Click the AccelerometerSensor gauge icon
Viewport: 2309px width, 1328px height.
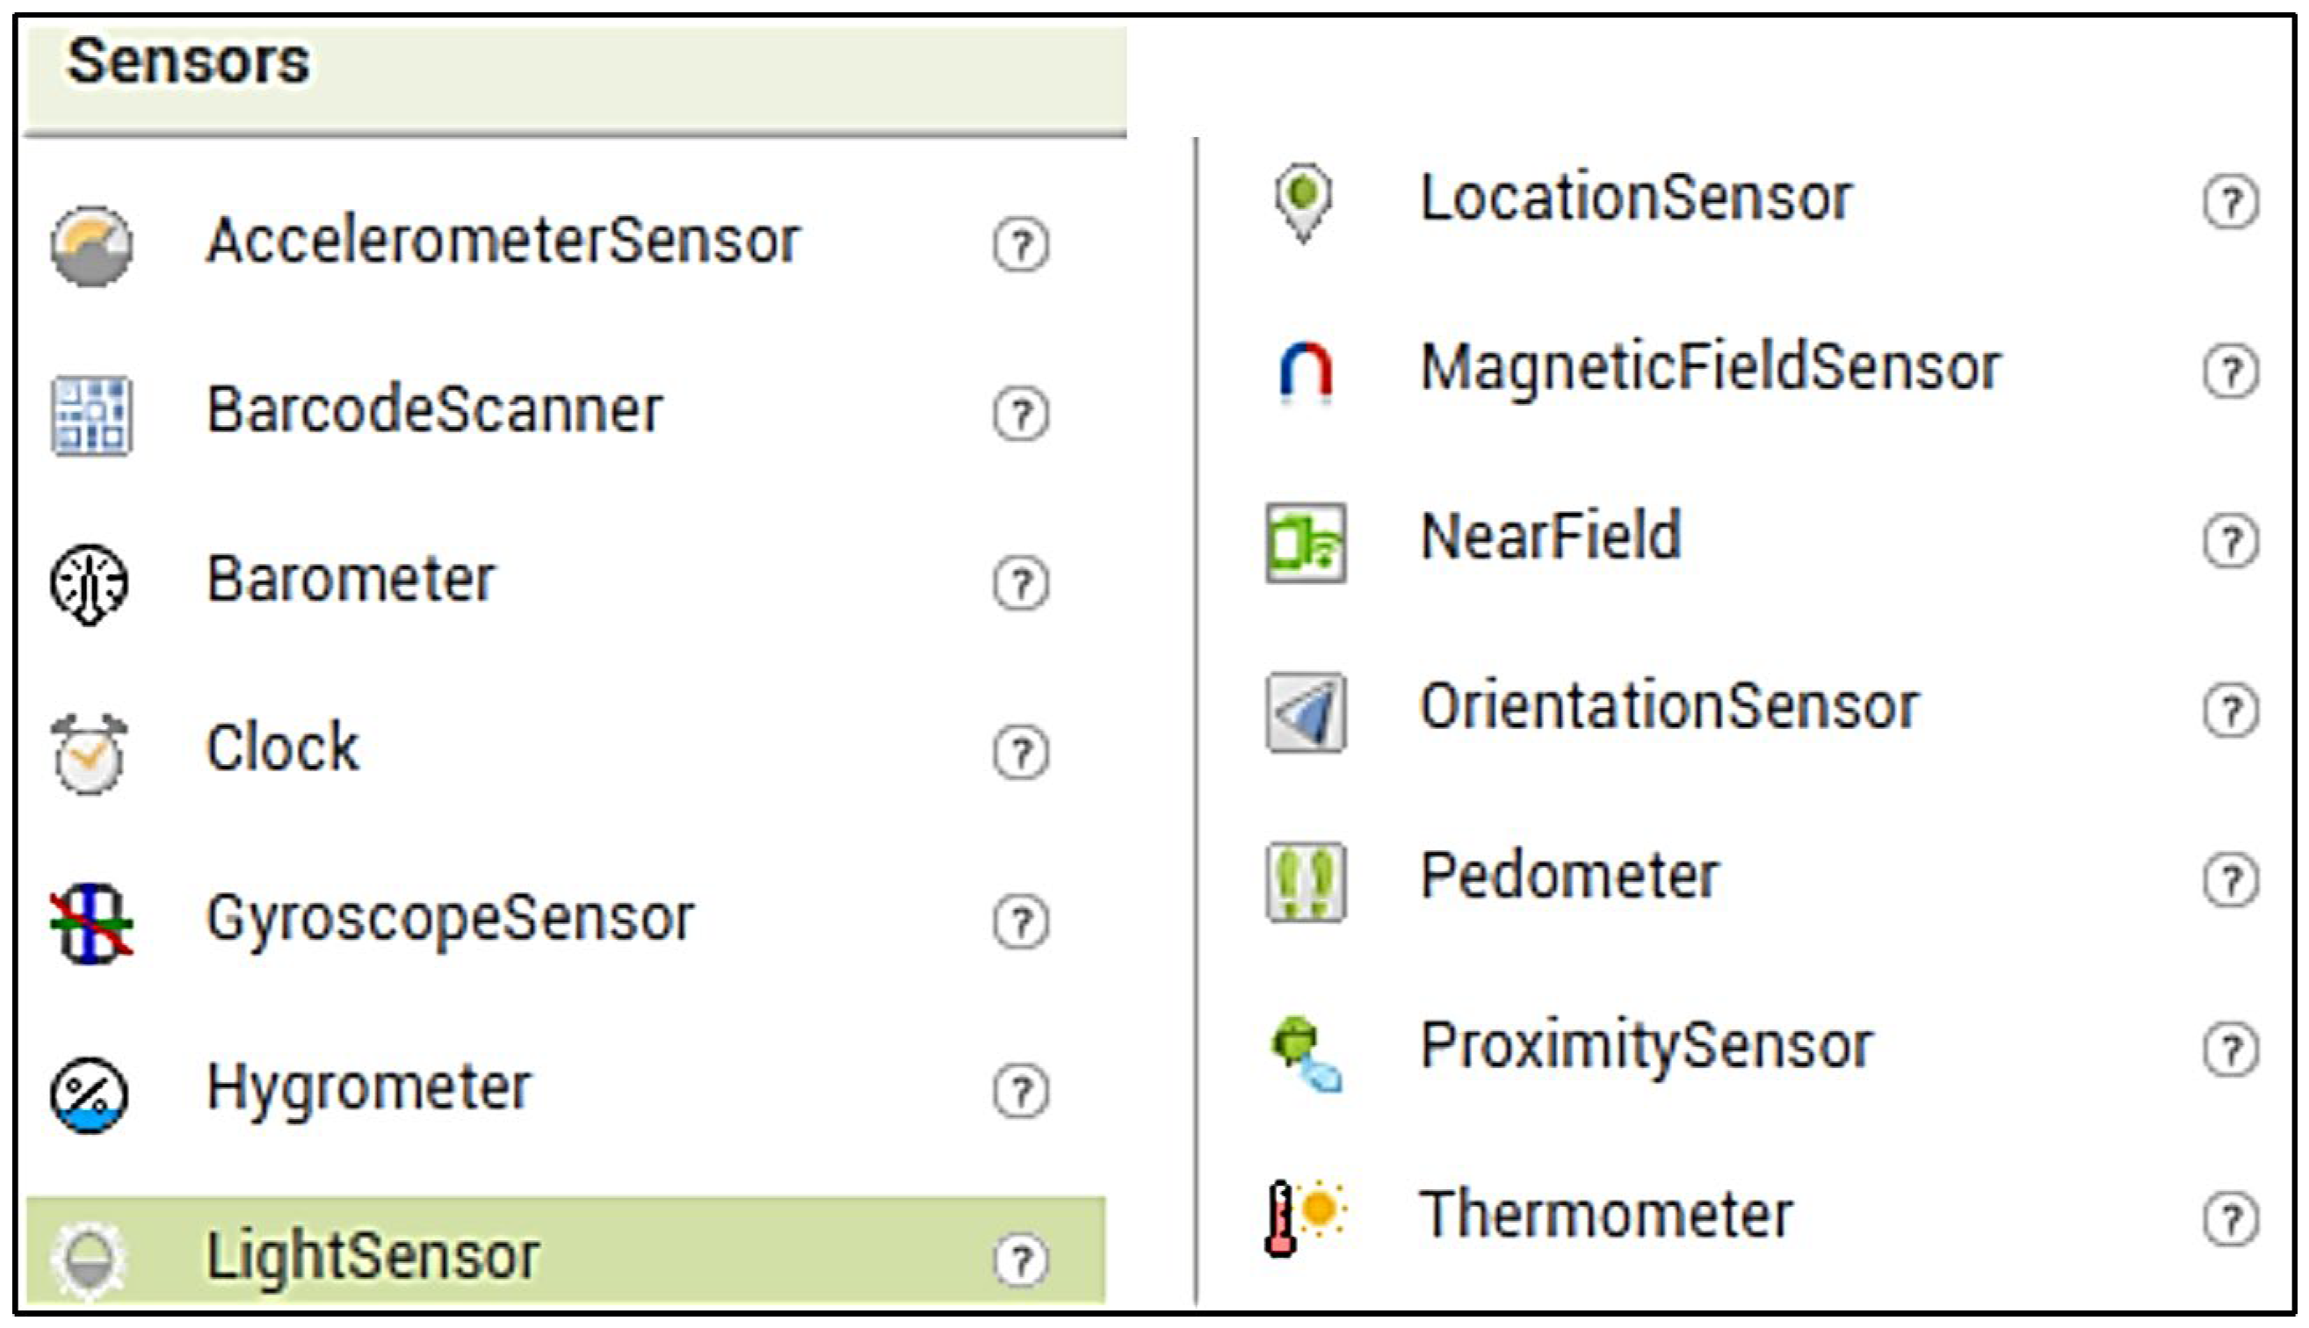coord(91,246)
